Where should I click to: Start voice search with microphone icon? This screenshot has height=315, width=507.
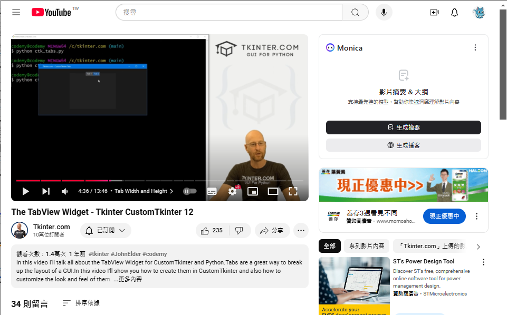pos(384,12)
